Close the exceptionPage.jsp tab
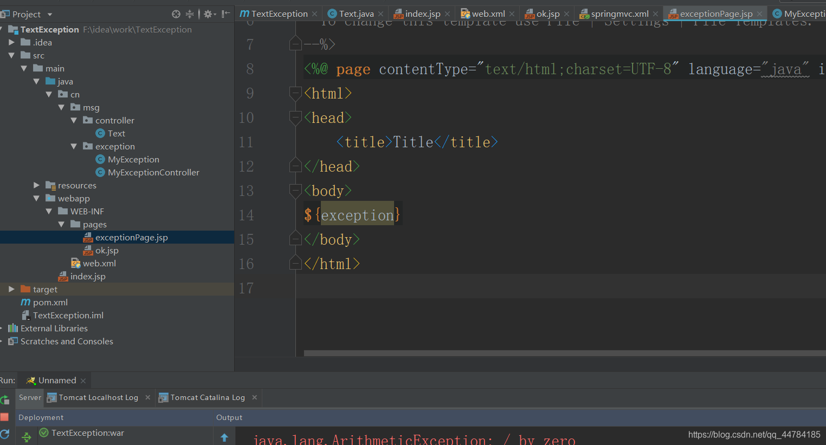The height and width of the screenshot is (445, 826). point(759,14)
